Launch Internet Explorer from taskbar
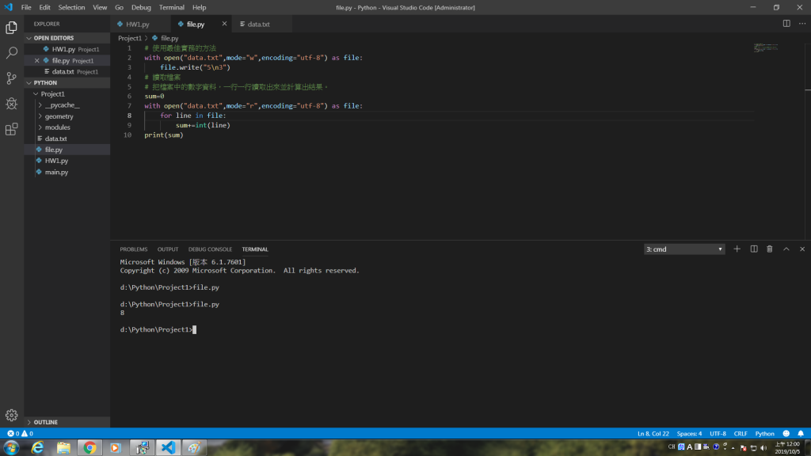Image resolution: width=811 pixels, height=456 pixels. (x=38, y=448)
